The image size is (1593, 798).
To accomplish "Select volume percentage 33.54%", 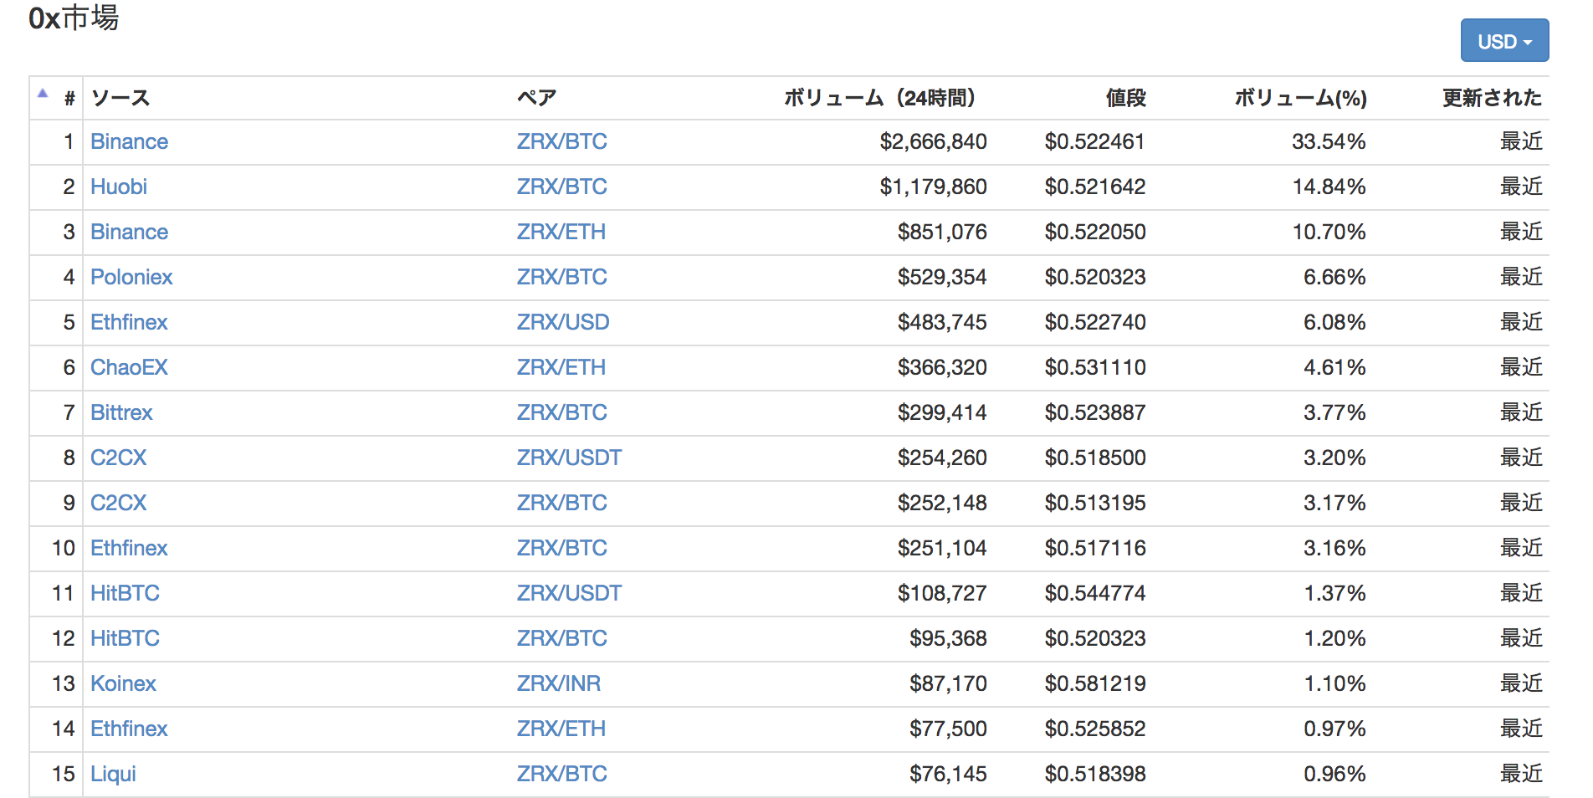I will click(1329, 141).
